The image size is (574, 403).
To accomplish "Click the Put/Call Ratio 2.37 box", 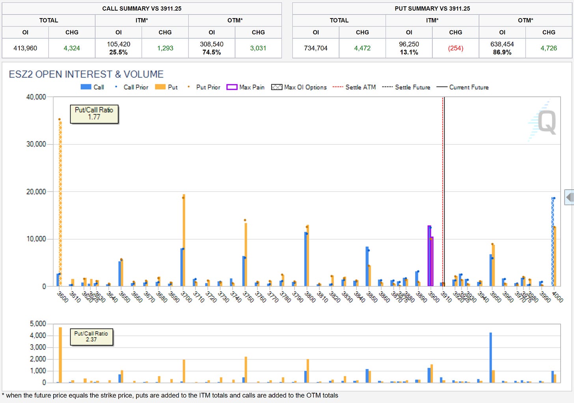I will pyautogui.click(x=91, y=336).
